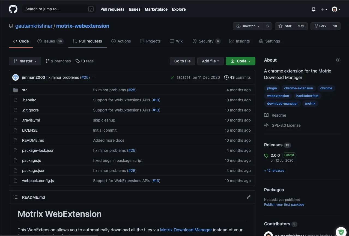Open the hacktoberfest topic tag
Screen dimensions: 349x236
click(307, 96)
